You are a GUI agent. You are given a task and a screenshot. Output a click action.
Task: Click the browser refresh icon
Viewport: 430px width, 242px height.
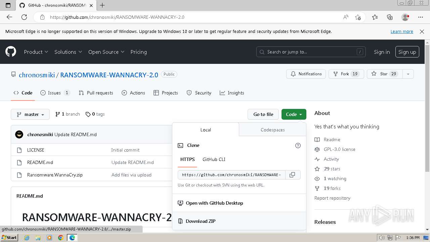click(24, 17)
